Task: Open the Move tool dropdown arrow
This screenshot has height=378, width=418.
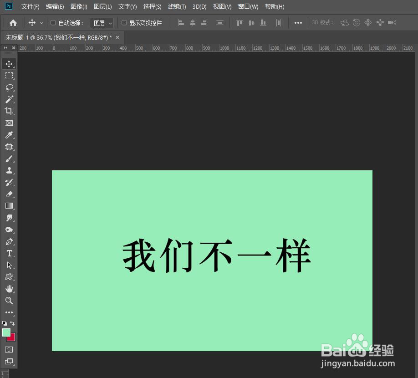Action: pos(42,22)
